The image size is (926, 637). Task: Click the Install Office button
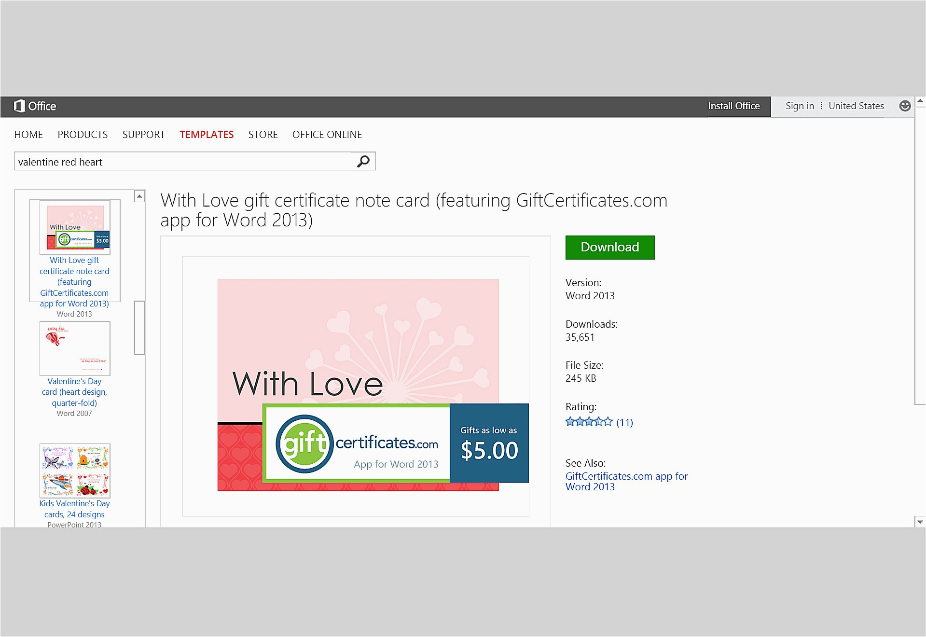(739, 106)
